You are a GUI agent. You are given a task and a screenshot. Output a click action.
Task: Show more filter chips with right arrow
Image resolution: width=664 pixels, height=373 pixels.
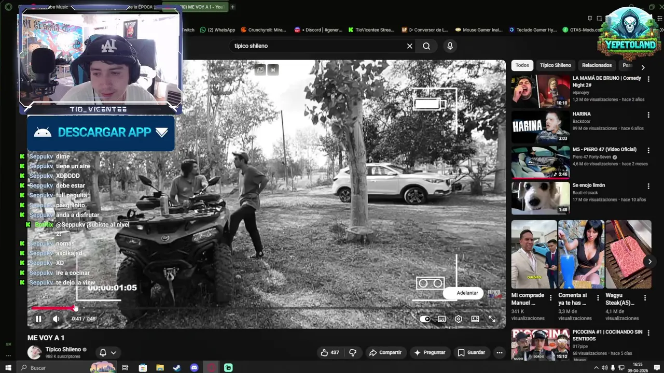coord(643,67)
